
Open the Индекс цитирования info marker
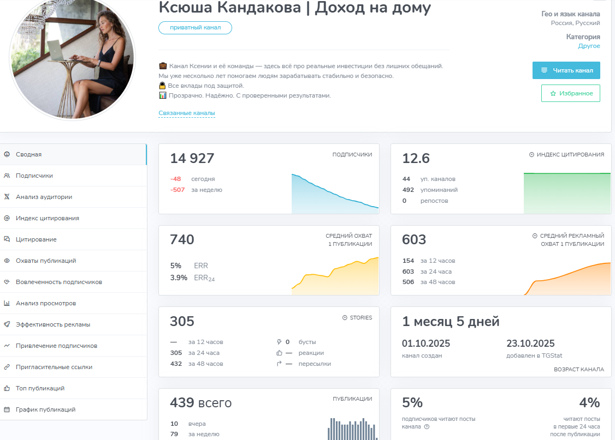[531, 155]
